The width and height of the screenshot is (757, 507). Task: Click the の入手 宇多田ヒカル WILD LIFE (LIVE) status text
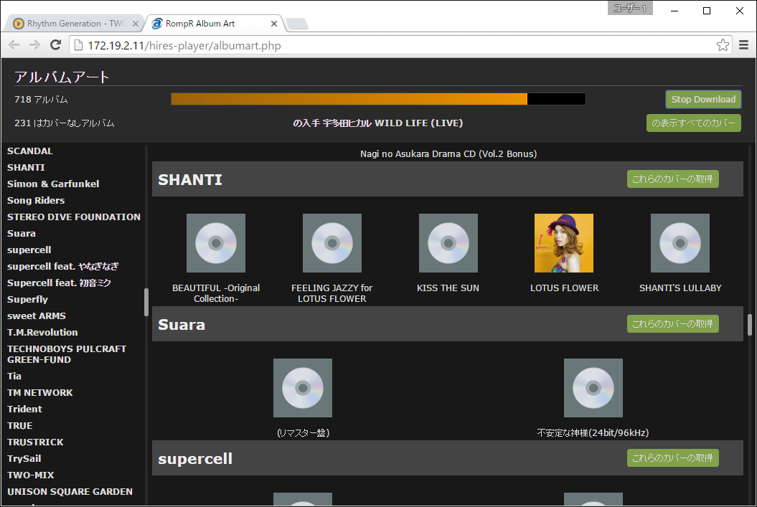(378, 123)
